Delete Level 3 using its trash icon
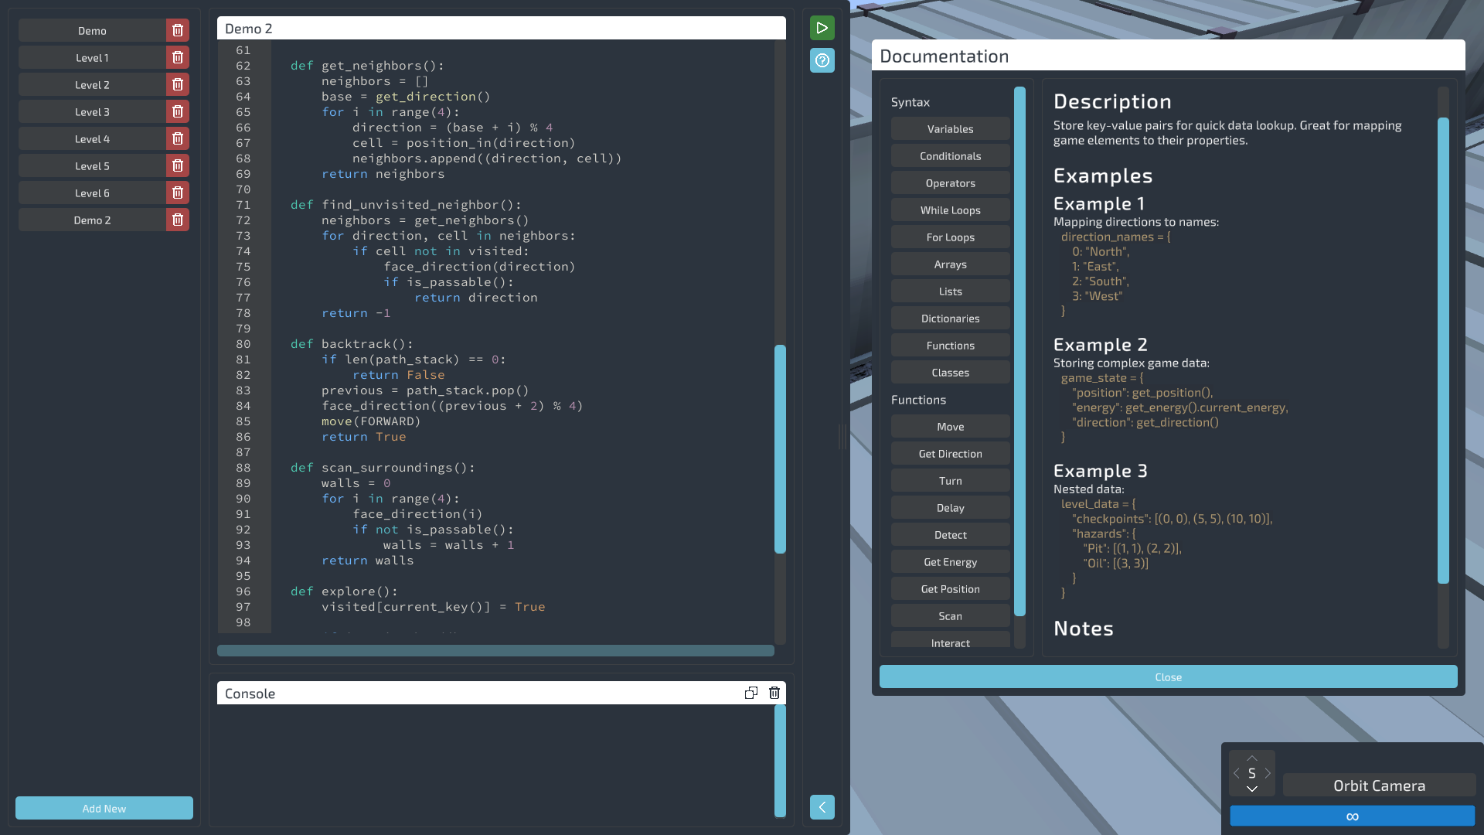 click(177, 111)
